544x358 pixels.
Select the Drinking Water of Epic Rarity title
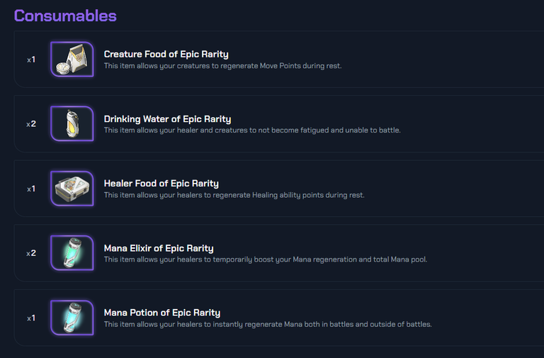click(167, 118)
